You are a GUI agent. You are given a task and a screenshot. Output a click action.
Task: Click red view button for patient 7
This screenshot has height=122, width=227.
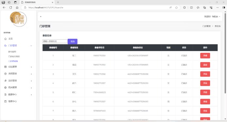tap(205, 111)
